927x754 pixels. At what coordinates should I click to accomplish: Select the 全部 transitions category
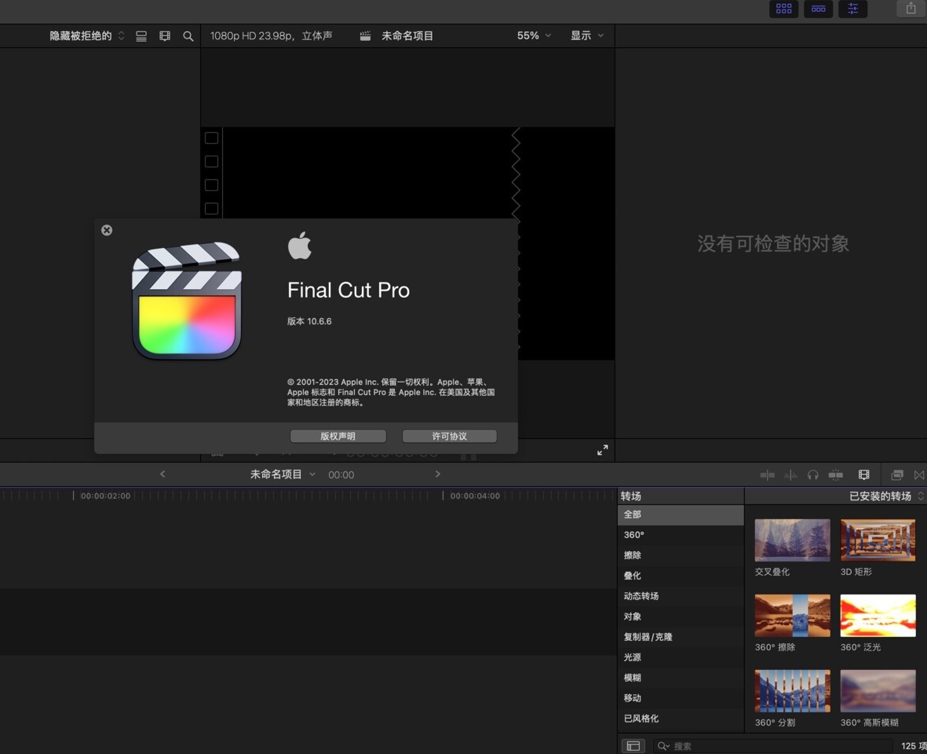pos(681,515)
